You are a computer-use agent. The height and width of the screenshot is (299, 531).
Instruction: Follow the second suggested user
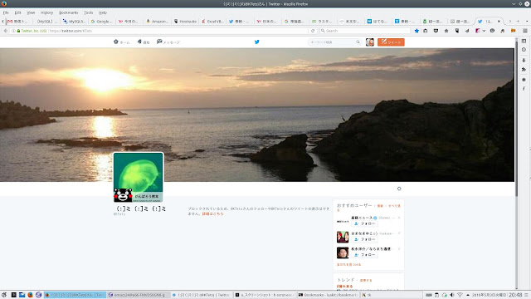click(x=365, y=239)
